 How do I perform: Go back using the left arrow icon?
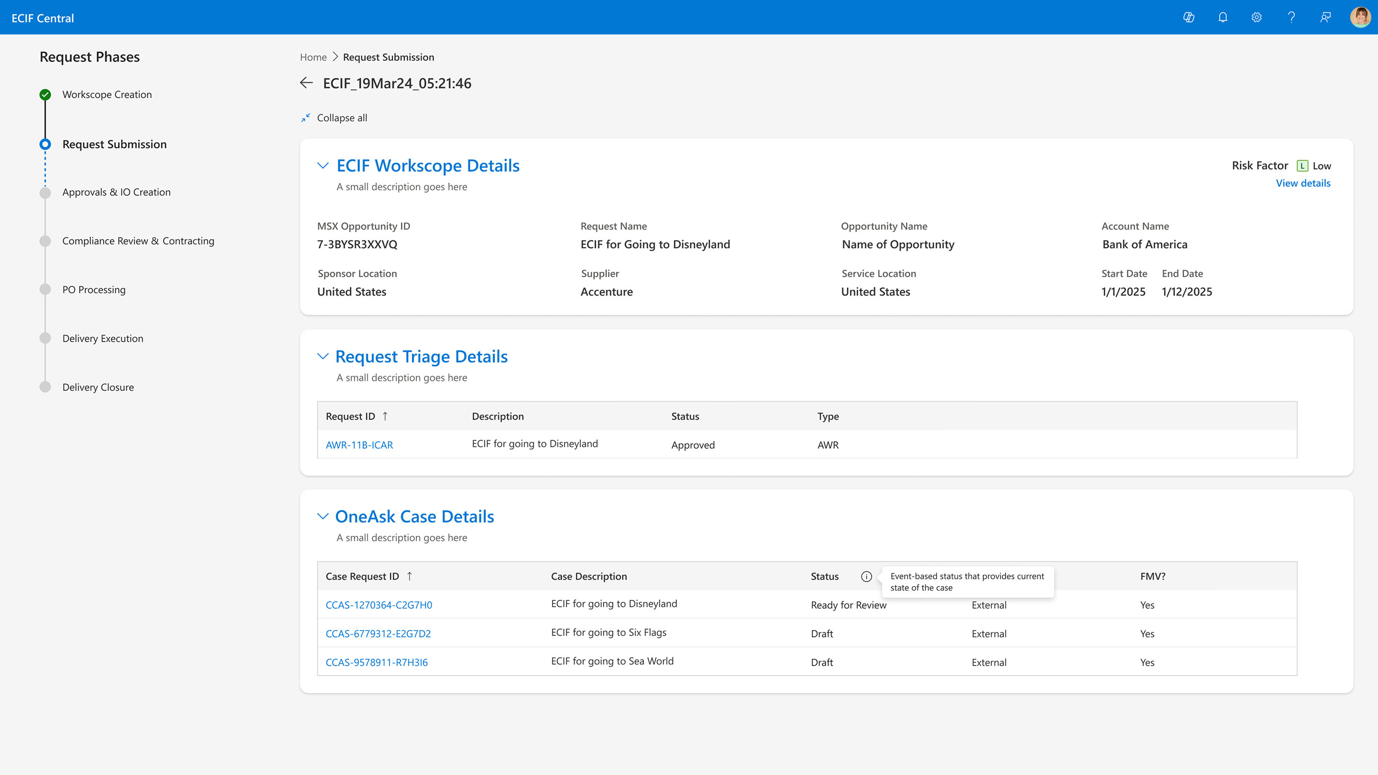307,83
